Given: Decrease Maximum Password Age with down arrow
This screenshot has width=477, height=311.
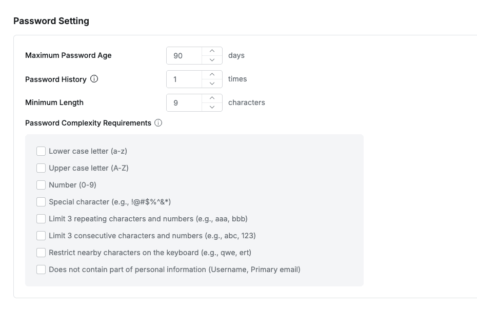Looking at the screenshot, I should pyautogui.click(x=212, y=60).
